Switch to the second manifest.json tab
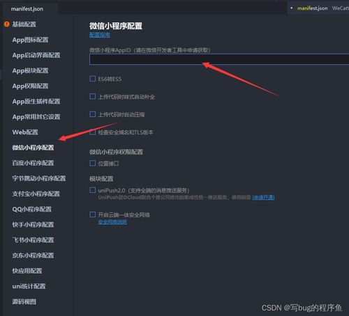 pyautogui.click(x=312, y=8)
